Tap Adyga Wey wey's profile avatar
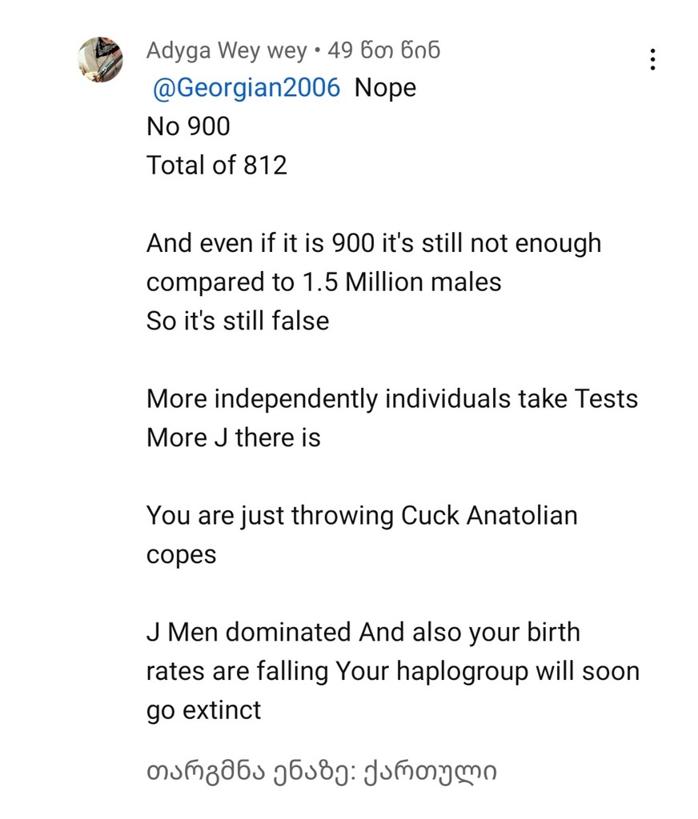This screenshot has height=819, width=698. (100, 59)
